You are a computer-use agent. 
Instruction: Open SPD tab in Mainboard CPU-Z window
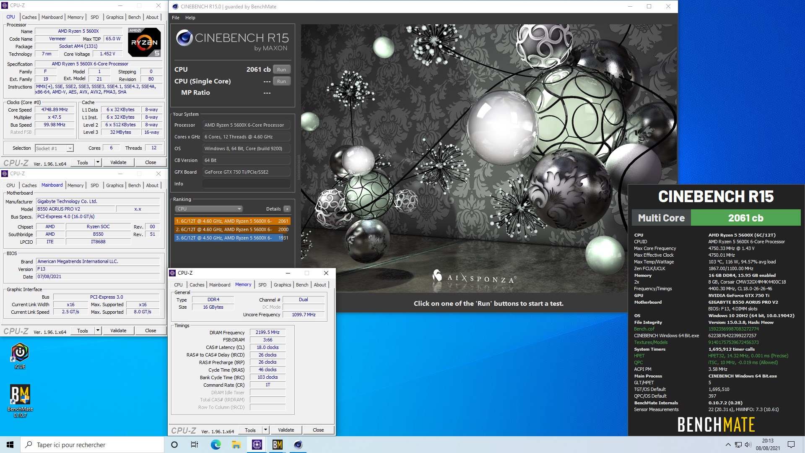(95, 185)
